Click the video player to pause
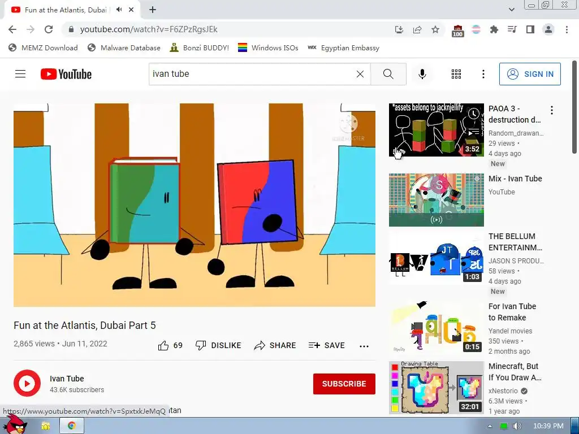 pos(195,205)
